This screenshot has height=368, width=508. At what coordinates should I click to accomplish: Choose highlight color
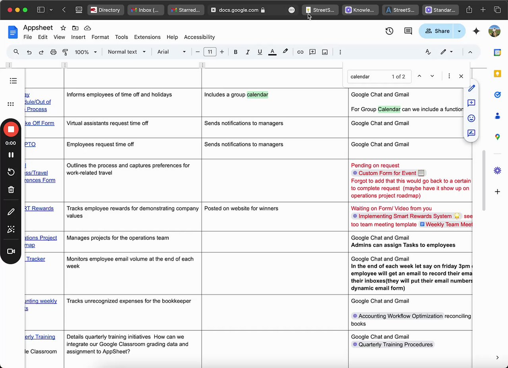tap(285, 52)
